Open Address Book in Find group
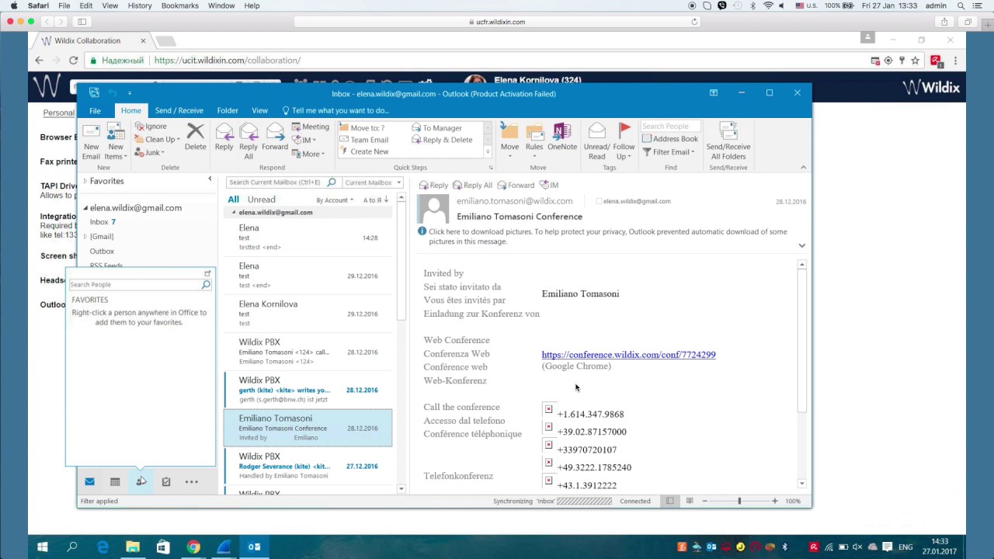 point(670,139)
